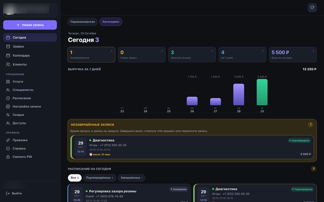
Task: Expand the На 7 дней stat card chevron
Action: 263,51
